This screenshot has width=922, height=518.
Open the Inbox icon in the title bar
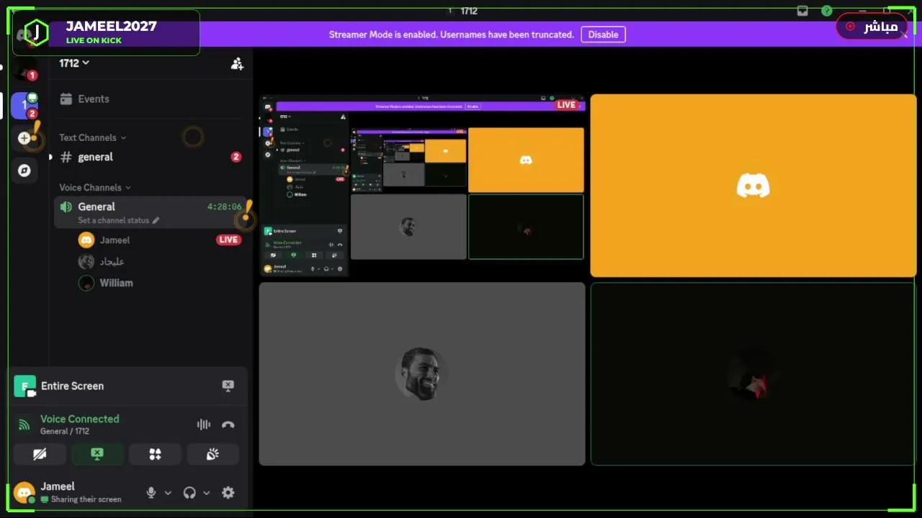point(802,11)
